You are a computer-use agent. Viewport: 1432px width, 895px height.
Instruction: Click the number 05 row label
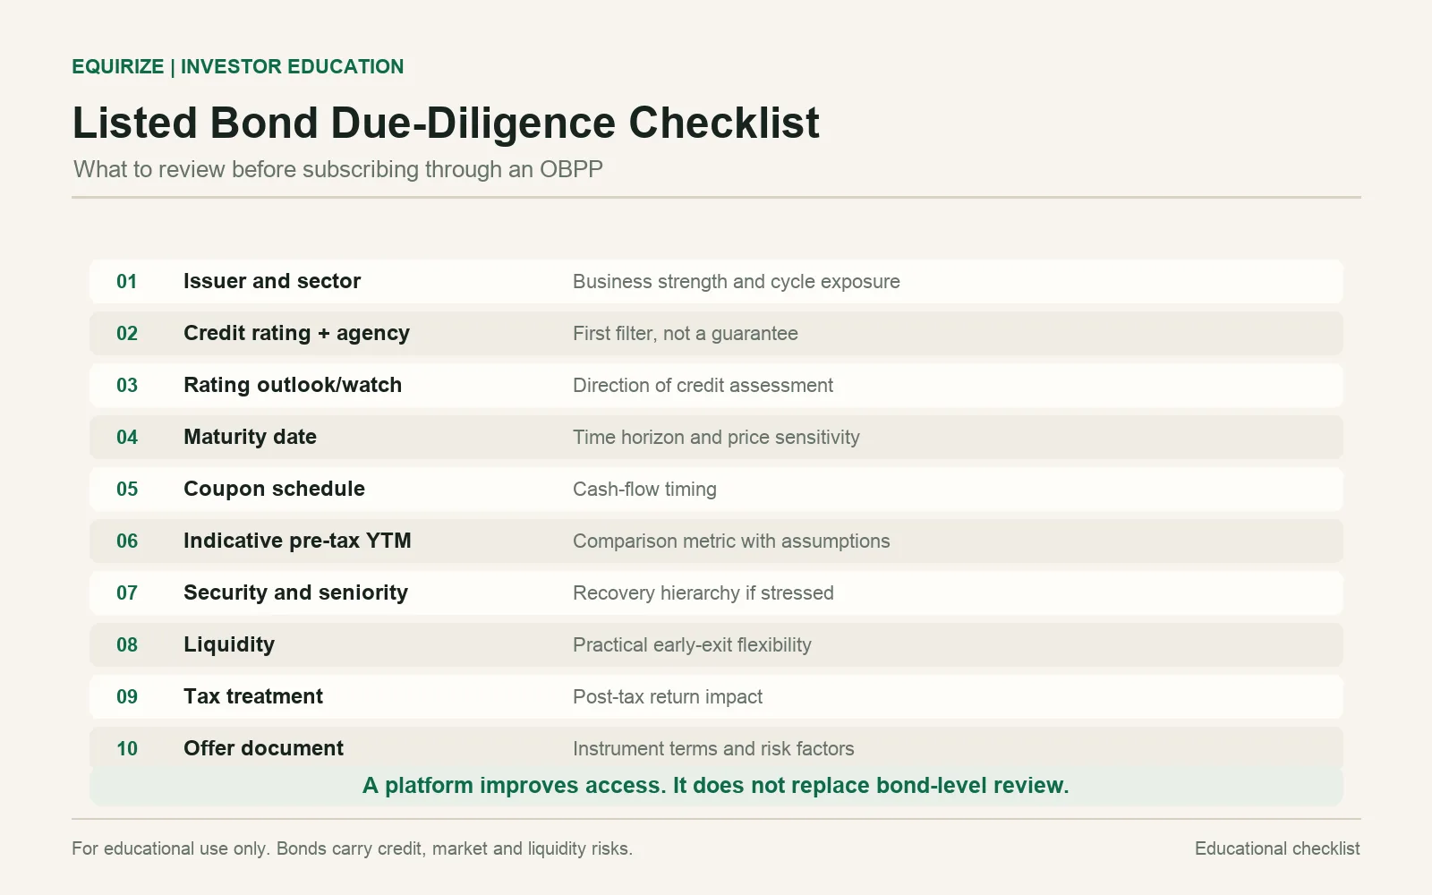[x=127, y=489]
